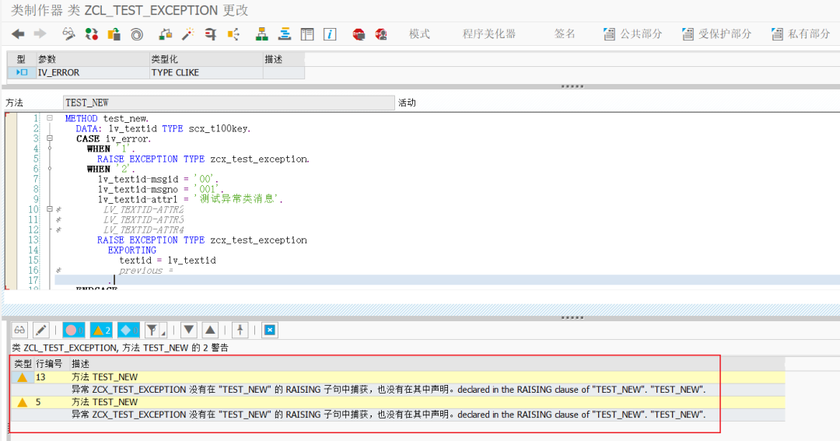Viewport: 840px width, 441px height.
Task: Click the 'textid = lv_textid' code line
Action: click(x=167, y=261)
